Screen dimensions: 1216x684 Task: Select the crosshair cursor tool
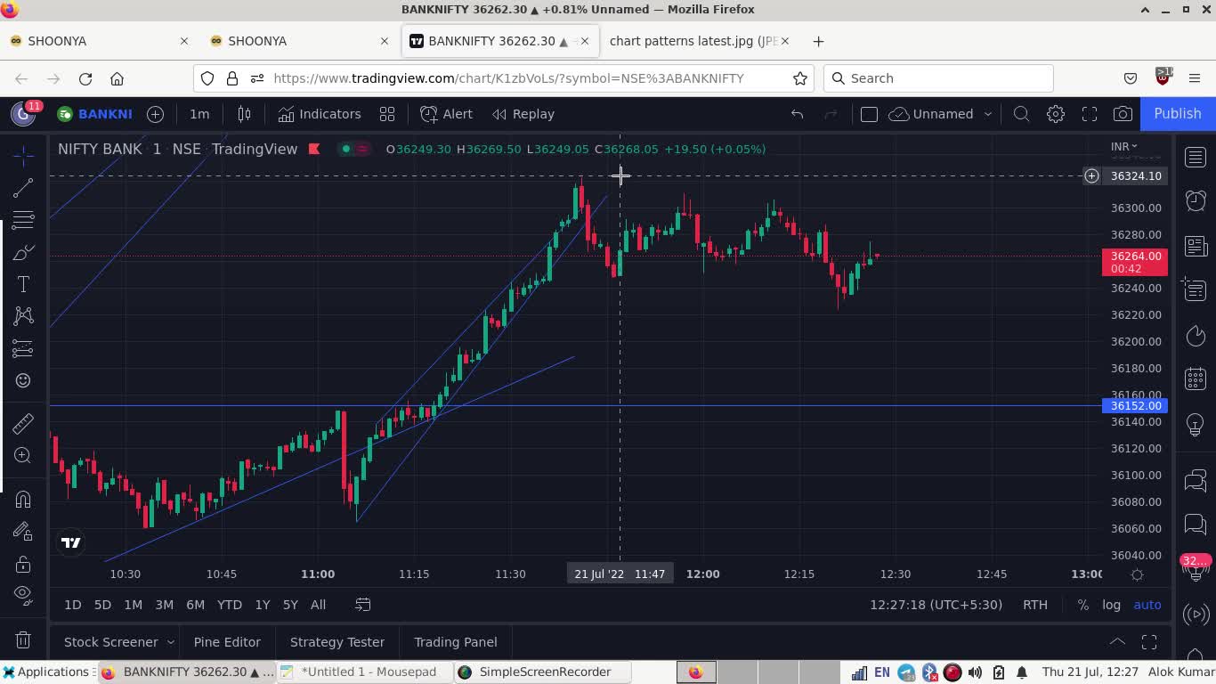tap(23, 156)
